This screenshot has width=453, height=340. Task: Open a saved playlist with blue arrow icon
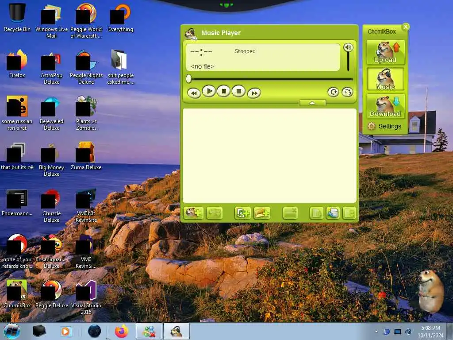coord(333,213)
